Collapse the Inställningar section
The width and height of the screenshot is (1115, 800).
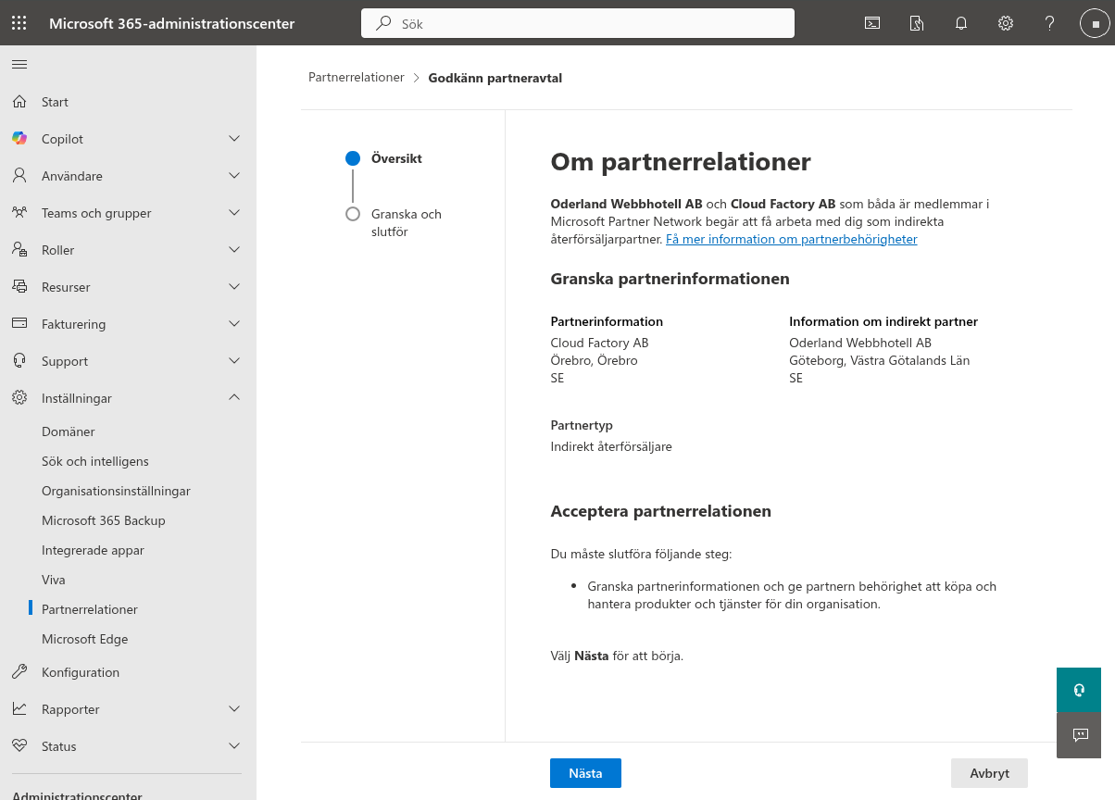(234, 398)
